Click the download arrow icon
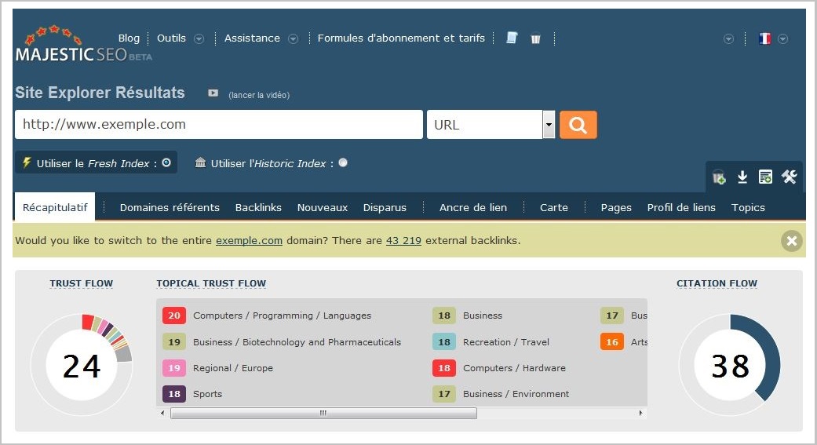This screenshot has height=445, width=817. pyautogui.click(x=742, y=177)
